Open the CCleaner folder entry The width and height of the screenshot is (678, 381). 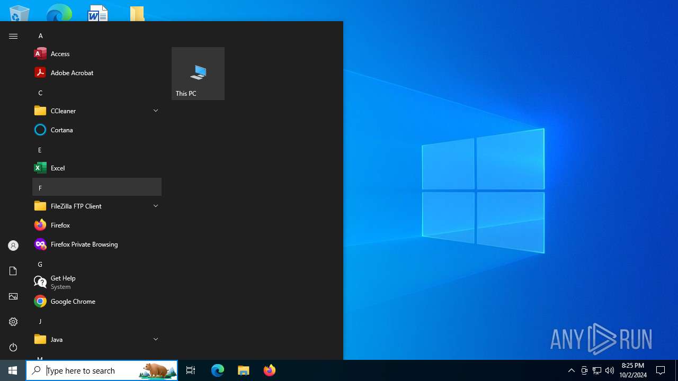[x=97, y=111]
